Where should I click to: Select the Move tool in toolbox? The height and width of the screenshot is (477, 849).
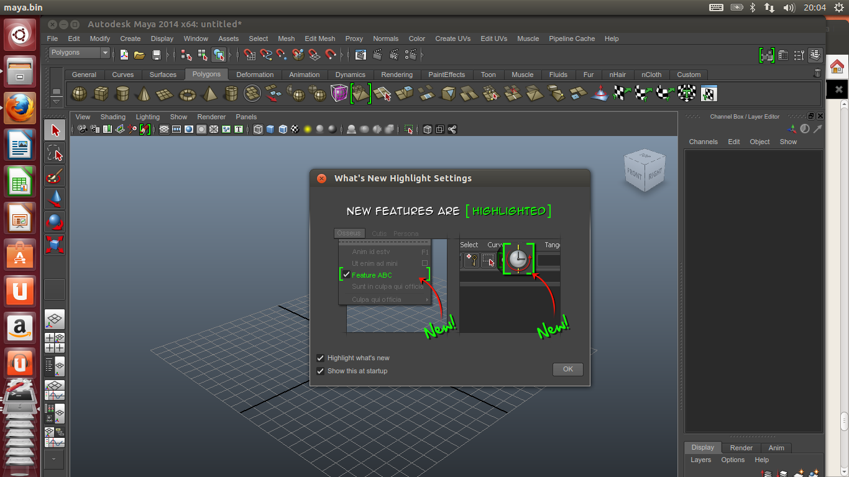pos(55,199)
